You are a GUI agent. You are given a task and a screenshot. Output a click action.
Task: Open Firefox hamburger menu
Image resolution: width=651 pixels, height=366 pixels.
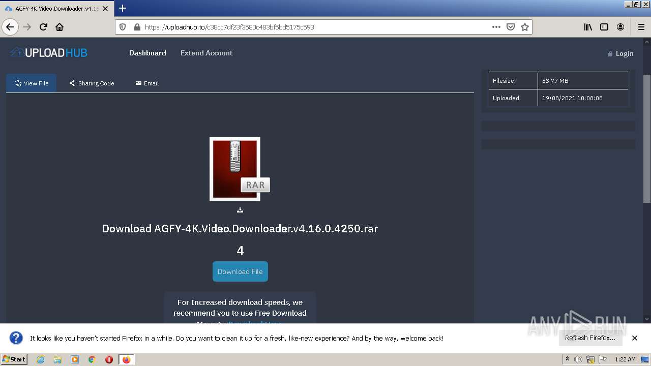pos(641,27)
